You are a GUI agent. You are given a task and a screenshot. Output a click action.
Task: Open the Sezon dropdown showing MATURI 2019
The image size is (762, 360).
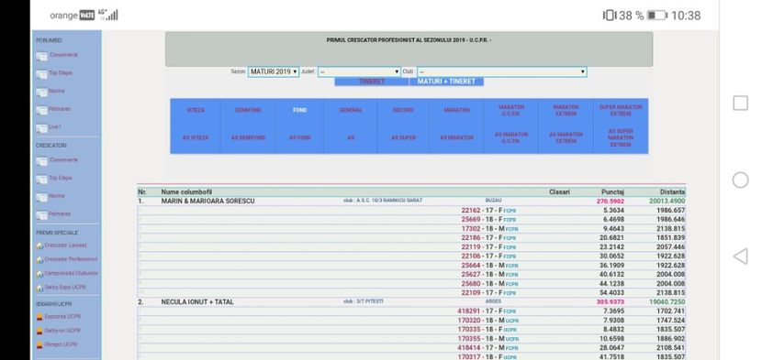[x=273, y=71]
